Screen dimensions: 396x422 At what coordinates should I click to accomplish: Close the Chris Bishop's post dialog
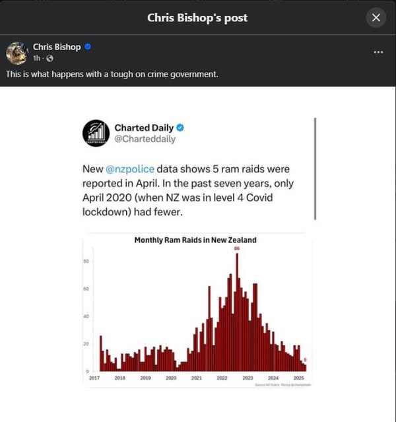click(x=376, y=18)
